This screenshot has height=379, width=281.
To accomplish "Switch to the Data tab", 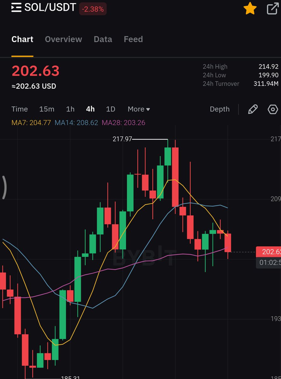I will click(x=103, y=39).
